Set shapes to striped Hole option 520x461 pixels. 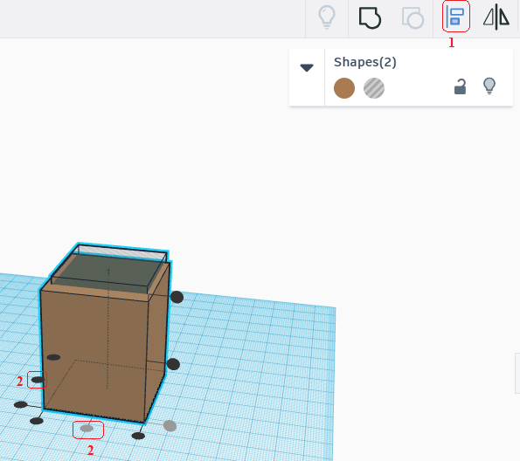pos(374,88)
